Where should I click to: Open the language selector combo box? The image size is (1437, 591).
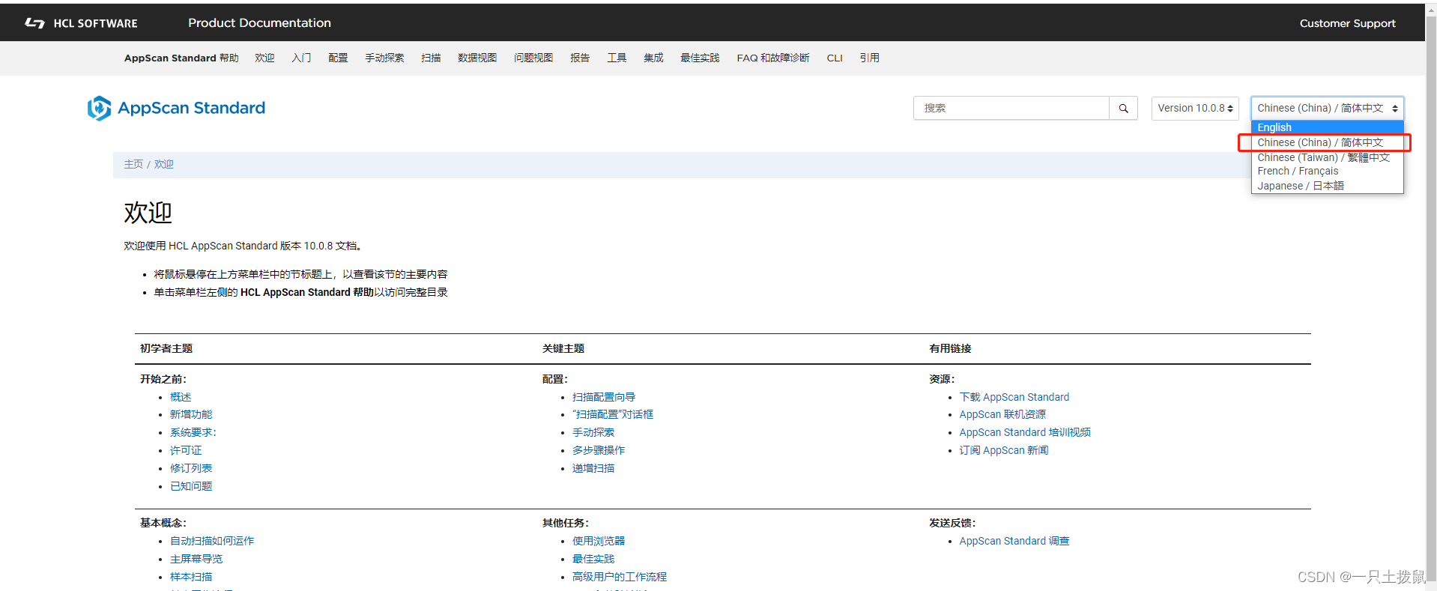point(1327,108)
